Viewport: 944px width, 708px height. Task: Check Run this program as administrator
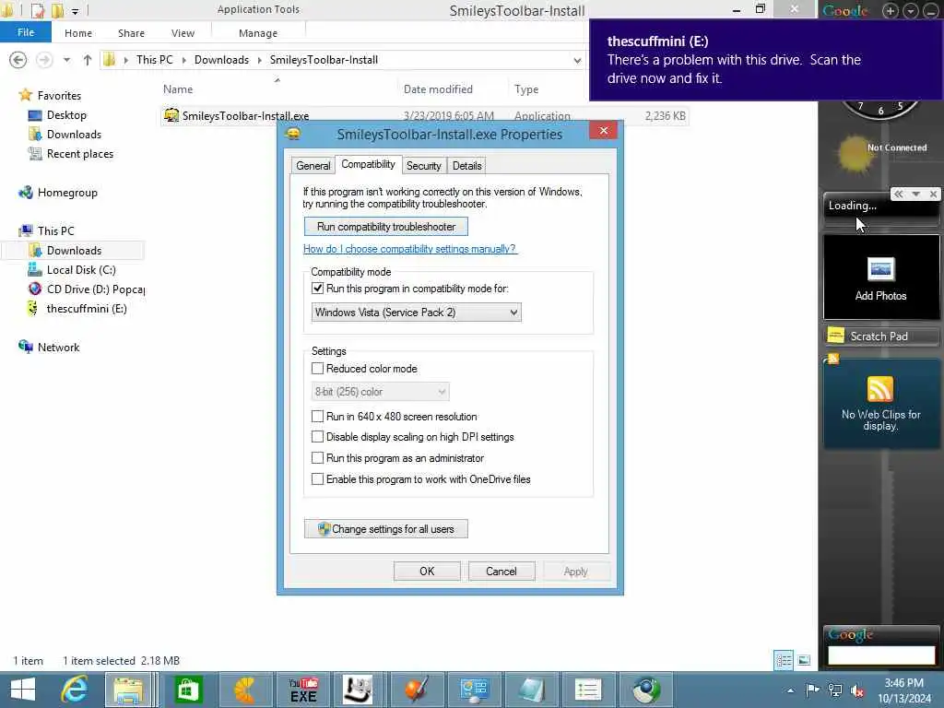[317, 457]
